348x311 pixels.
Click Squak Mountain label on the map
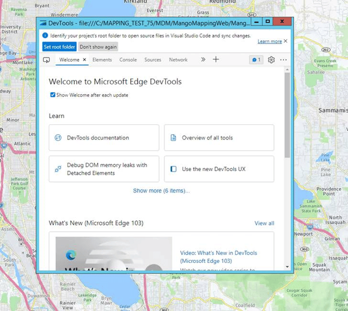tap(319, 267)
